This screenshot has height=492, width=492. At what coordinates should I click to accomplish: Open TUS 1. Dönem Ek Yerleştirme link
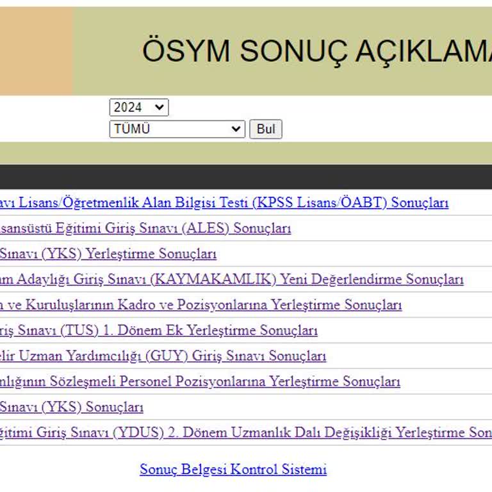click(x=159, y=331)
